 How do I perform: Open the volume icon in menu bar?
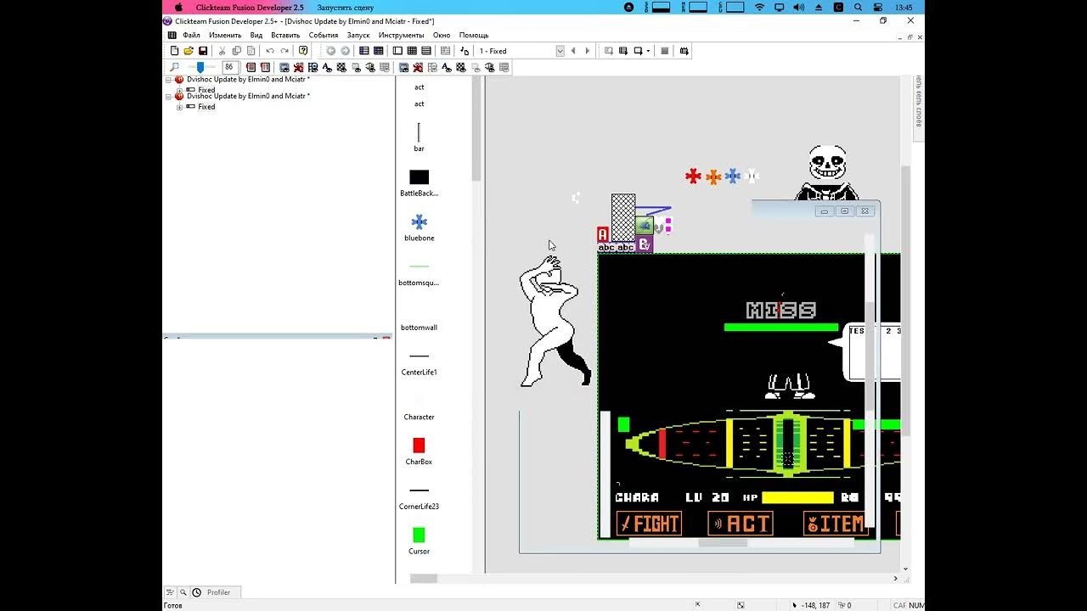(x=798, y=7)
